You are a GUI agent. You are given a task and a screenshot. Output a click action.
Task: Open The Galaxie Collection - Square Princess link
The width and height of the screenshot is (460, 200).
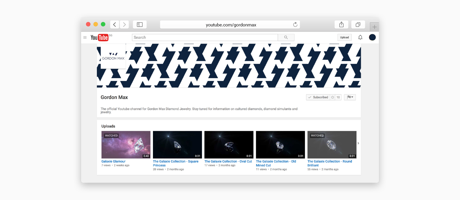176,163
